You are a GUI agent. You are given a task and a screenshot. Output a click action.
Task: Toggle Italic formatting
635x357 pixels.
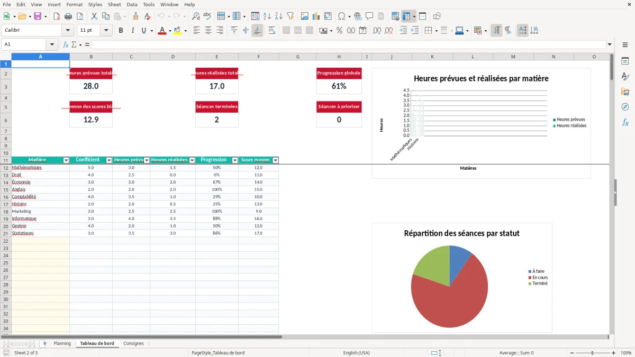132,31
